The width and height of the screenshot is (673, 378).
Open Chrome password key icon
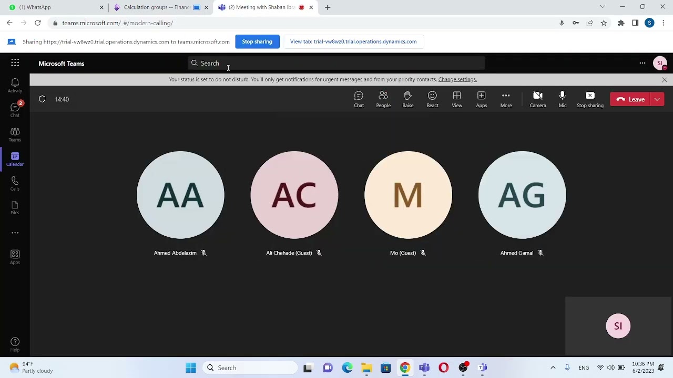pyautogui.click(x=576, y=23)
